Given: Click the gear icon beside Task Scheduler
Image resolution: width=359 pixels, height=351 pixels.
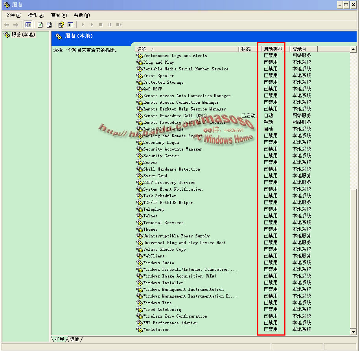Looking at the screenshot, I should pos(140,196).
